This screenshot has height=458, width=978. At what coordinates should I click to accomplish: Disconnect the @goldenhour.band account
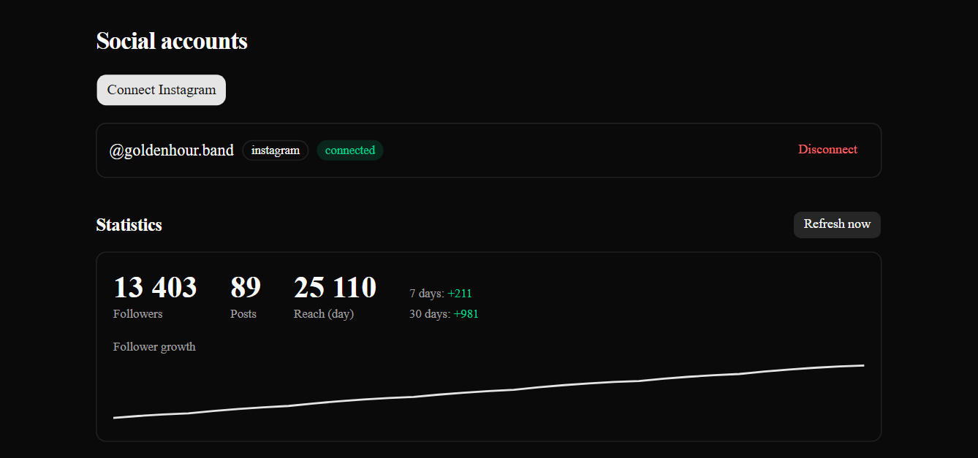(827, 150)
